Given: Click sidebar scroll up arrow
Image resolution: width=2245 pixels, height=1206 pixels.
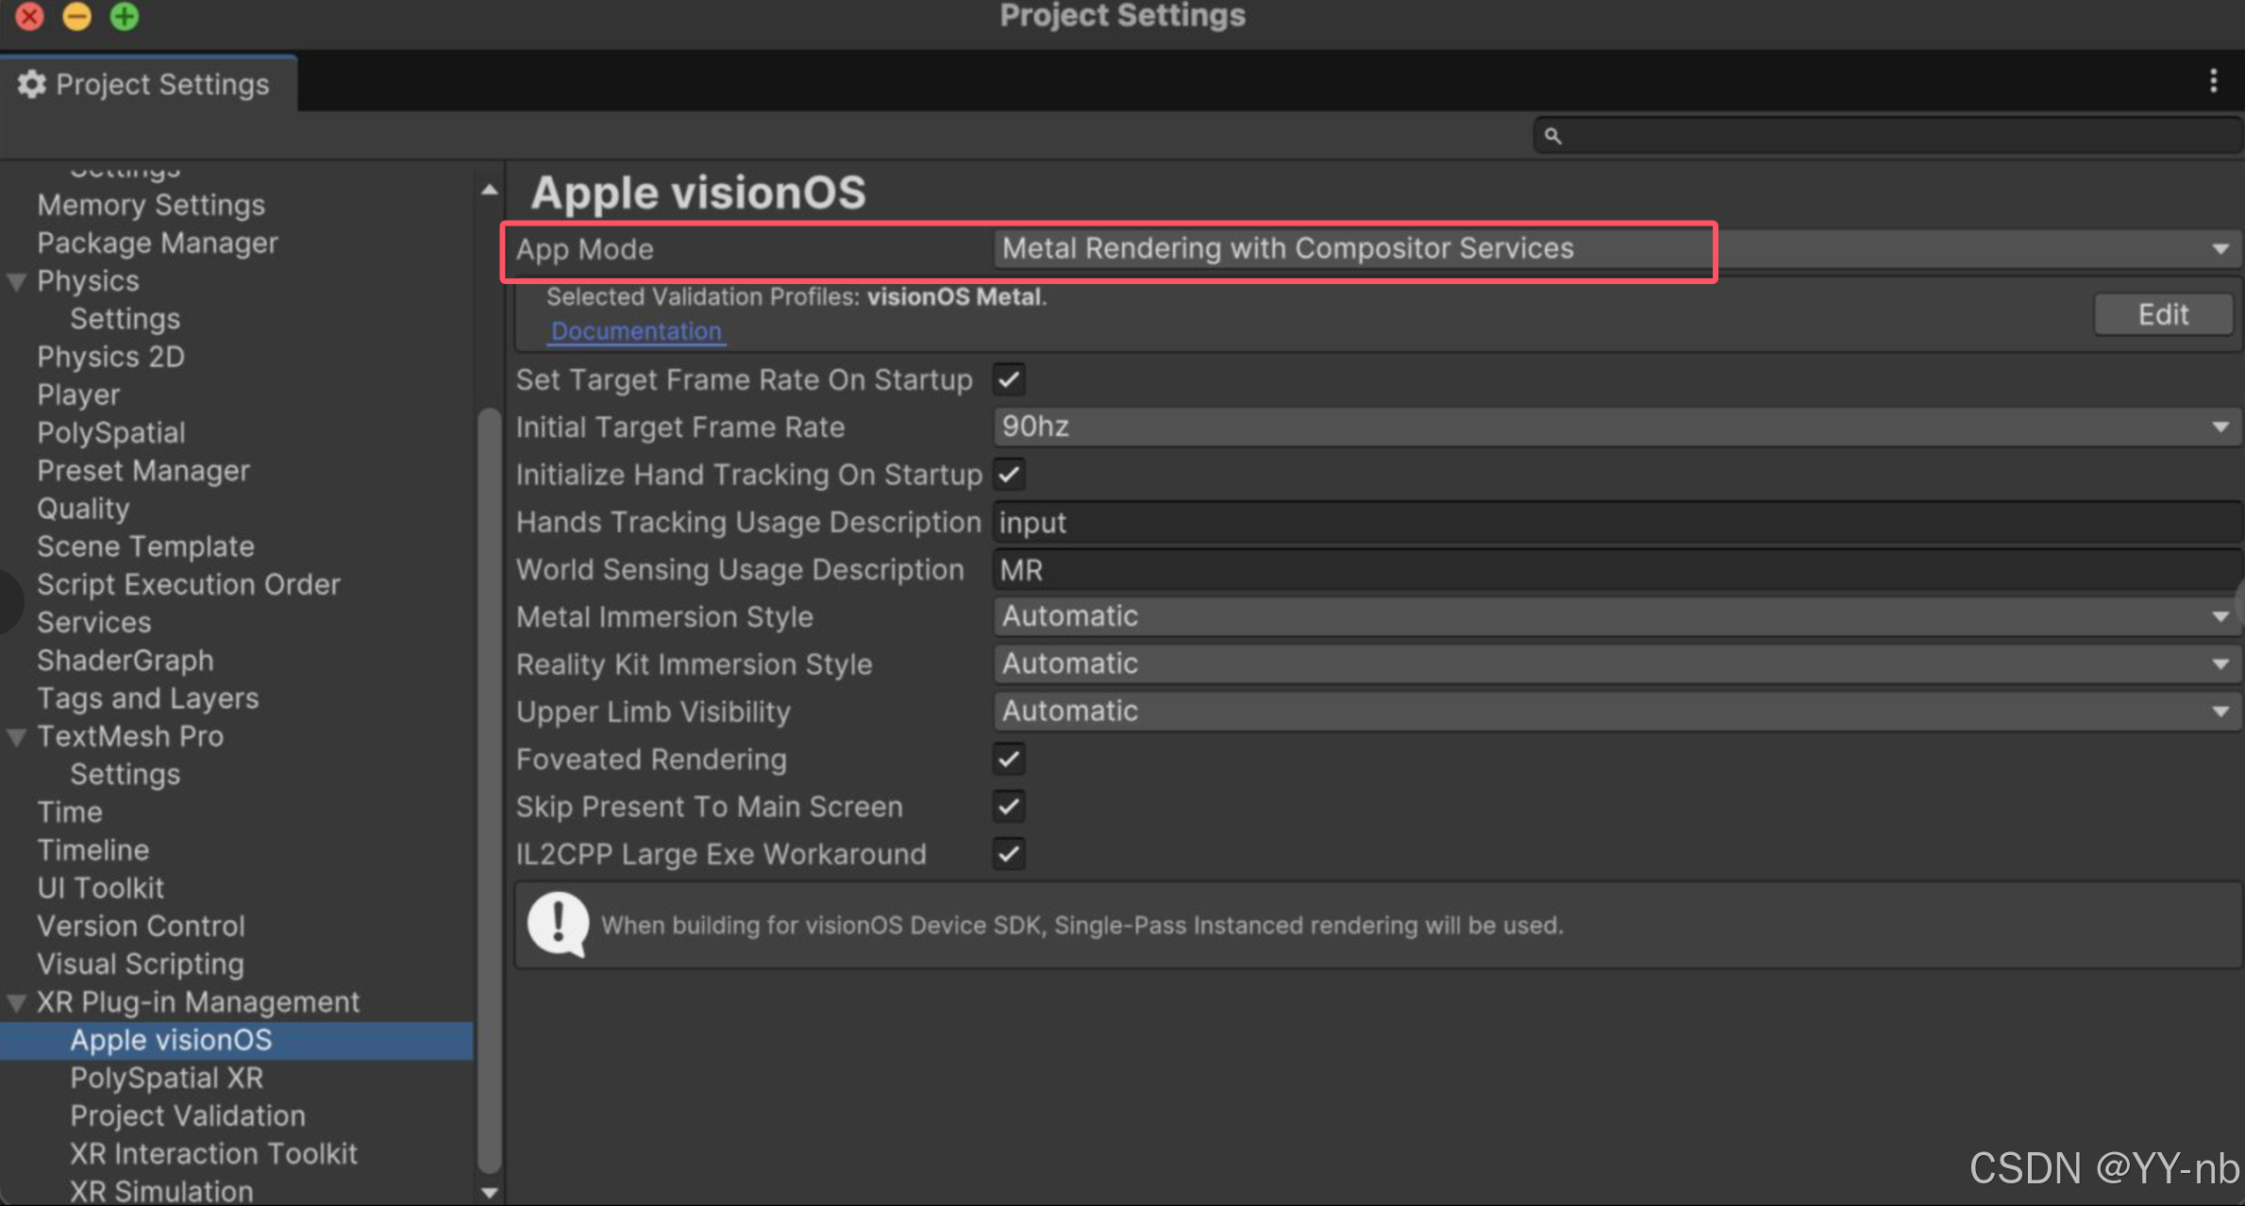Looking at the screenshot, I should [x=489, y=191].
